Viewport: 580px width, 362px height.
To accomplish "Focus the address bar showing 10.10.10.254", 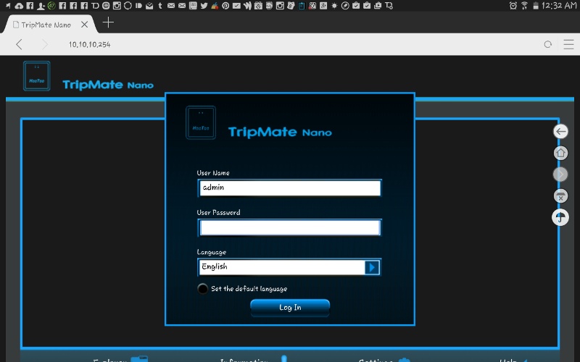I will (89, 44).
